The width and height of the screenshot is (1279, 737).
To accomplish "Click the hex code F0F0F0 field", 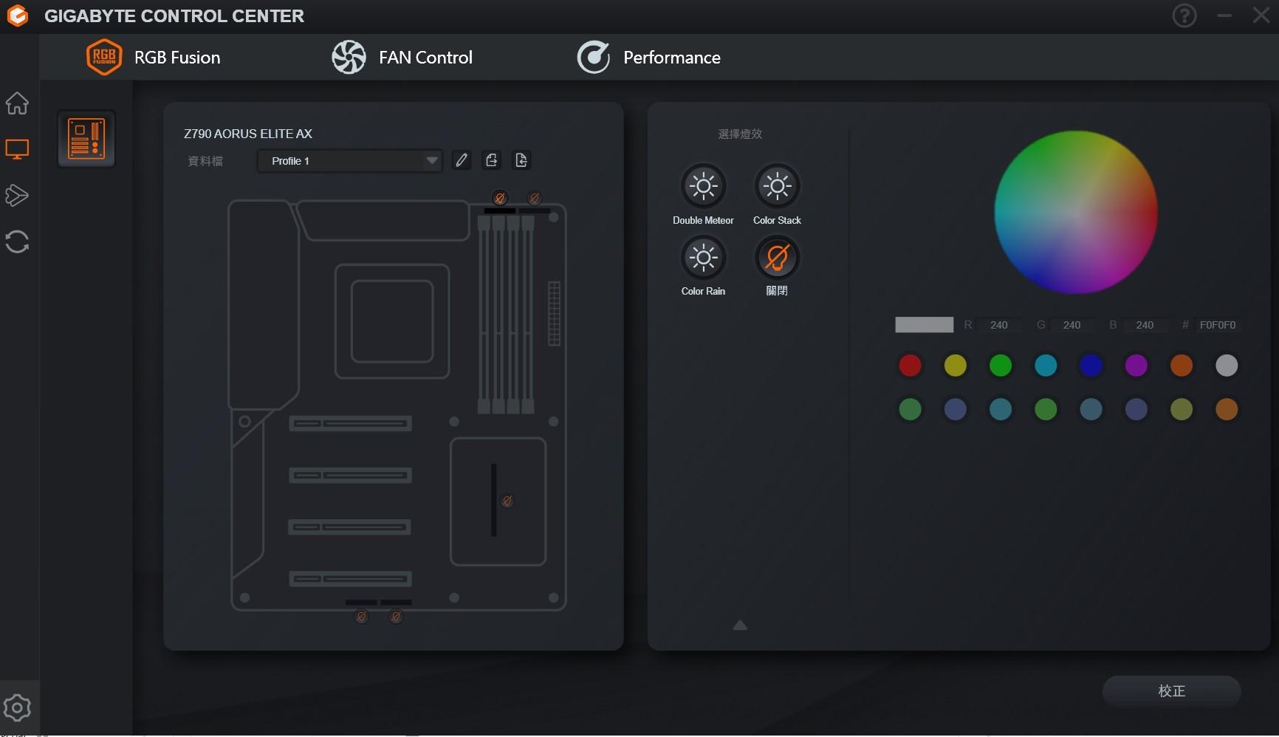I will pyautogui.click(x=1217, y=325).
